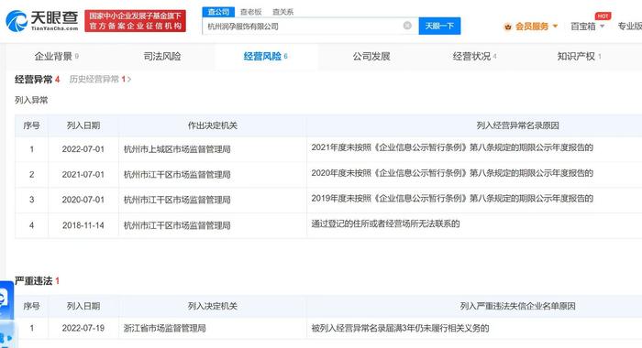The height and width of the screenshot is (348, 642).
Task: Click the crown icon beside 会员服务
Action: pos(508,27)
